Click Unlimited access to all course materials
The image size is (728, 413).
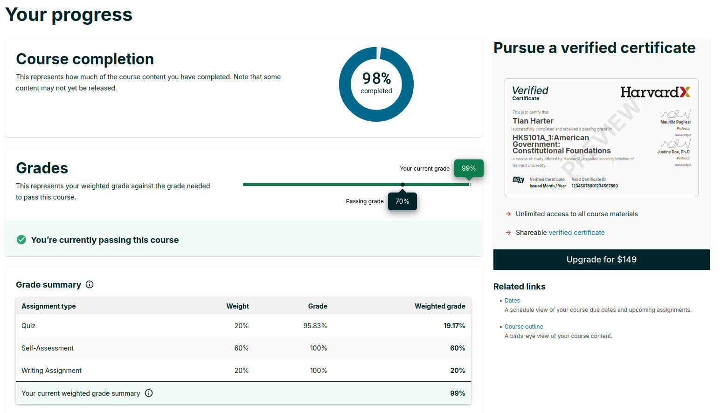[x=577, y=214]
